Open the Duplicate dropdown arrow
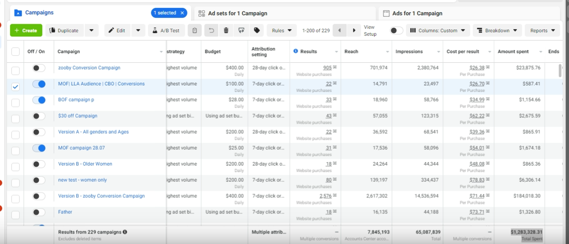The width and height of the screenshot is (569, 244). pos(91,30)
